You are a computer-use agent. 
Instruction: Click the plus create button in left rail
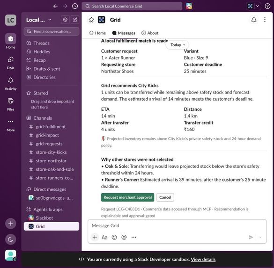click(11, 224)
